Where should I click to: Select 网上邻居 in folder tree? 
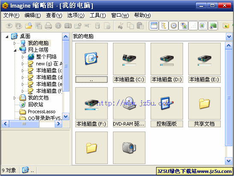pyautogui.click(x=38, y=50)
